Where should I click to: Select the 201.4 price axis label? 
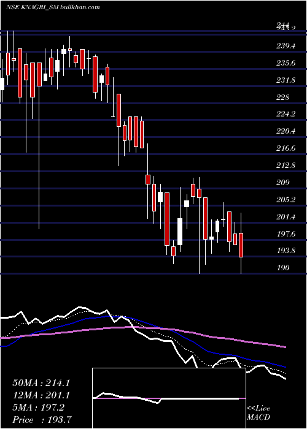click(286, 217)
